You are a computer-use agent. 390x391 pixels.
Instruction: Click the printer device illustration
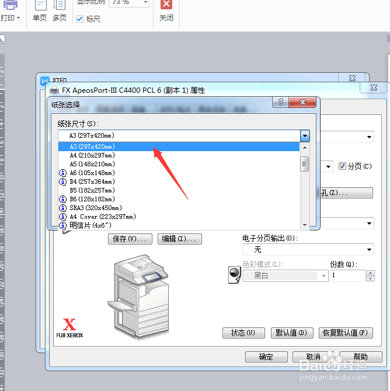[138, 296]
